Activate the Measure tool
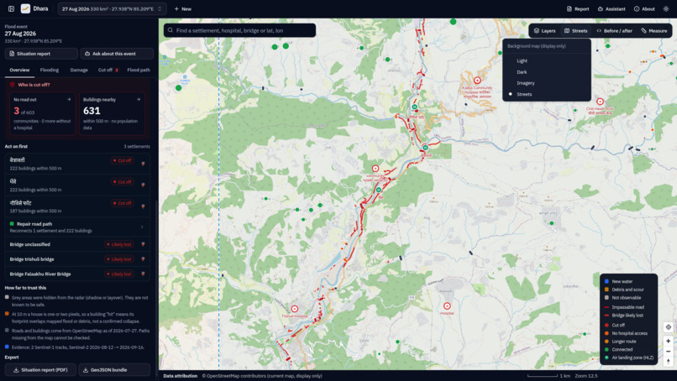This screenshot has width=677, height=381. 654,31
